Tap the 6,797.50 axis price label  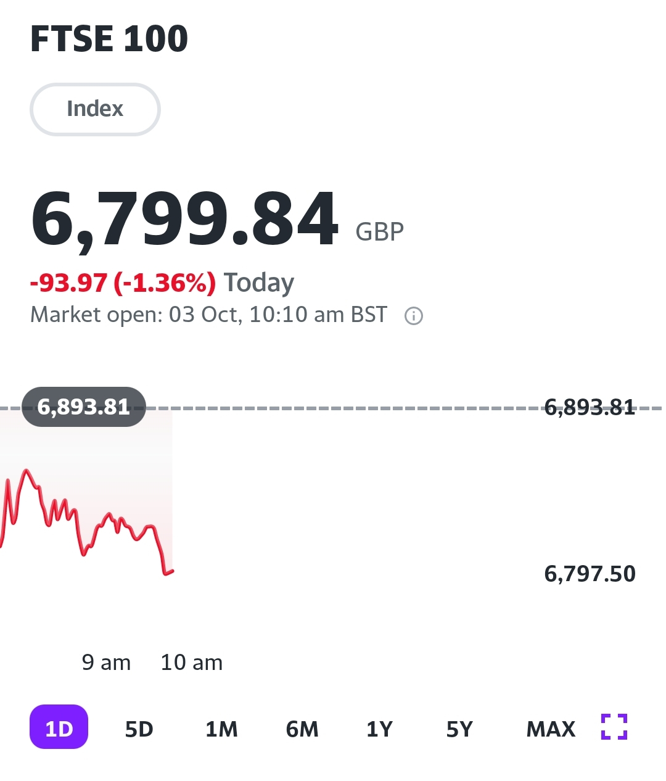[x=590, y=574]
